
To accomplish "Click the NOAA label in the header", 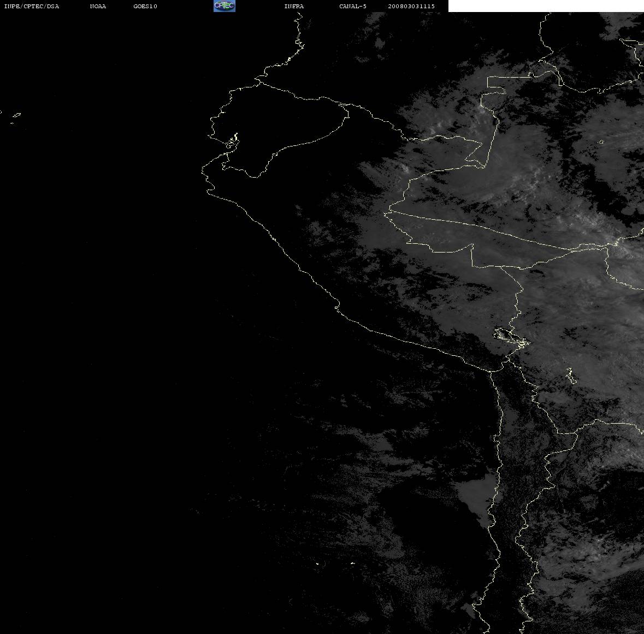I will click(x=98, y=6).
